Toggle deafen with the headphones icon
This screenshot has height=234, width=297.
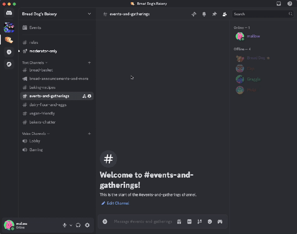pyautogui.click(x=78, y=225)
